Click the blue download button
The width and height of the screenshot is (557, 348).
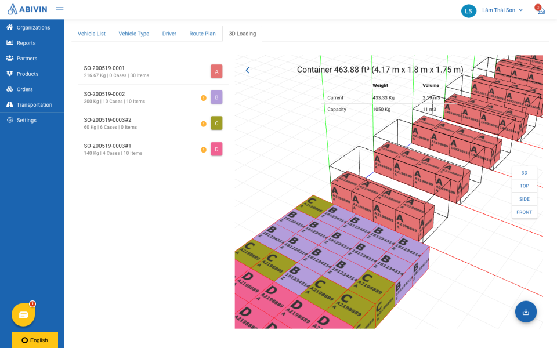click(526, 311)
